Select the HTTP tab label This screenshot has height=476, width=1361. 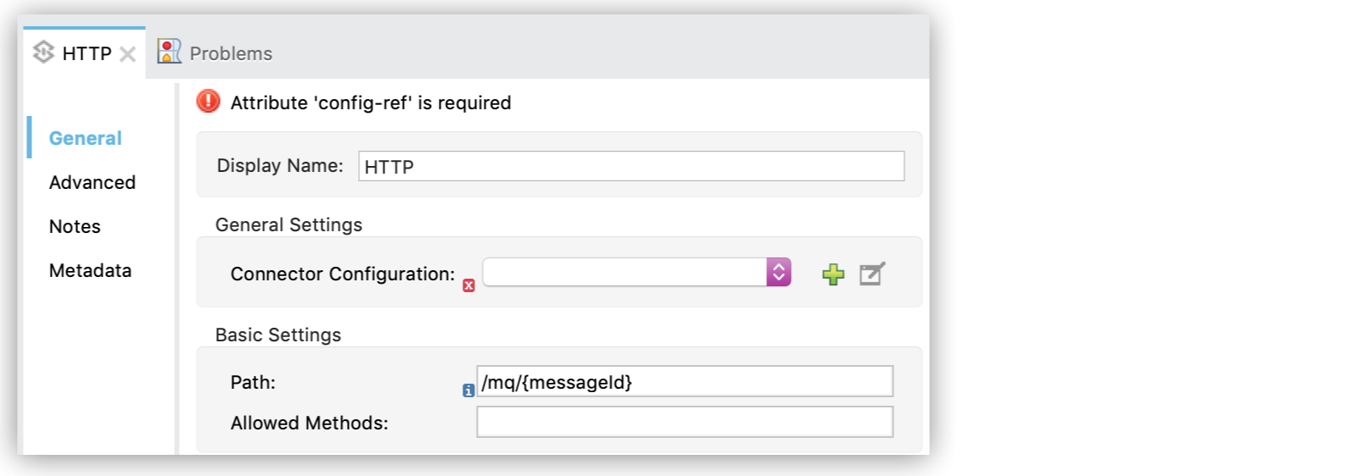(x=87, y=53)
